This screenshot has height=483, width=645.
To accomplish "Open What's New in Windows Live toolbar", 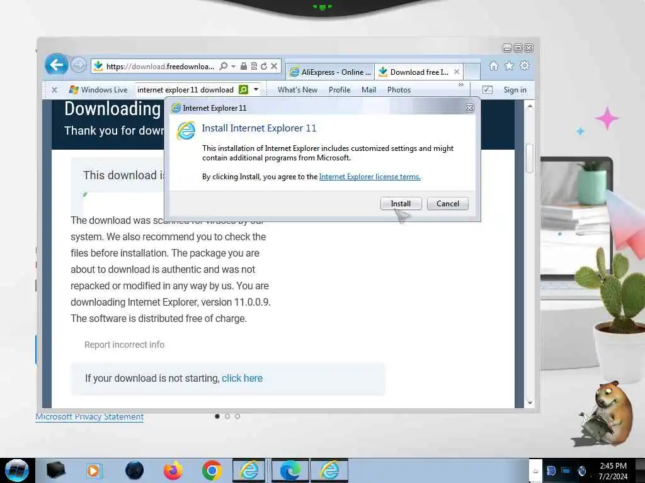I will tap(297, 89).
